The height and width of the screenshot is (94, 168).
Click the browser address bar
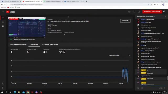pyautogui.click(x=79, y=5)
